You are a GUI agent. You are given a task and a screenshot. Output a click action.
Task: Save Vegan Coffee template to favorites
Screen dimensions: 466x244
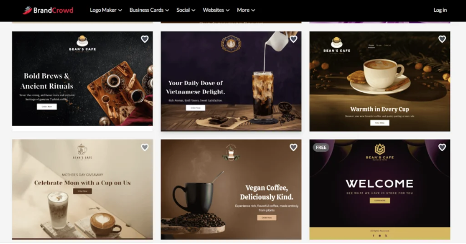point(294,147)
